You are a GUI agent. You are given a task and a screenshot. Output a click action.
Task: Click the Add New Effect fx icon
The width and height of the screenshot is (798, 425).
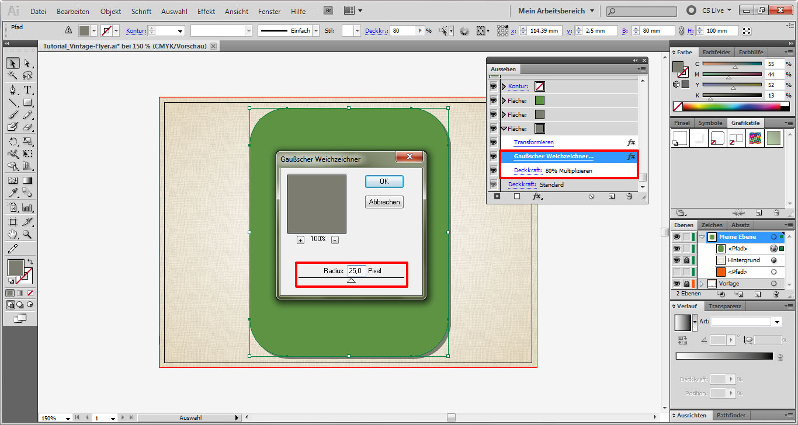click(x=537, y=197)
